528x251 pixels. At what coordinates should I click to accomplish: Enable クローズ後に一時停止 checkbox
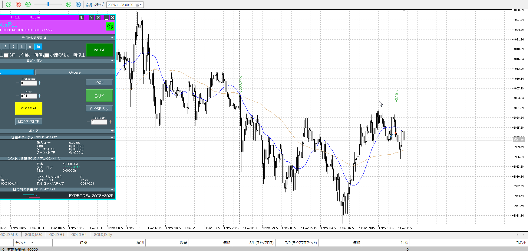tap(6, 55)
